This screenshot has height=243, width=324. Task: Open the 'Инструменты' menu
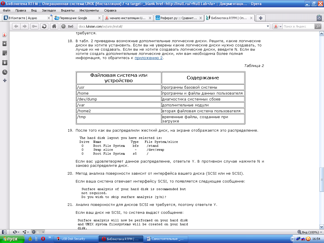[89, 10]
